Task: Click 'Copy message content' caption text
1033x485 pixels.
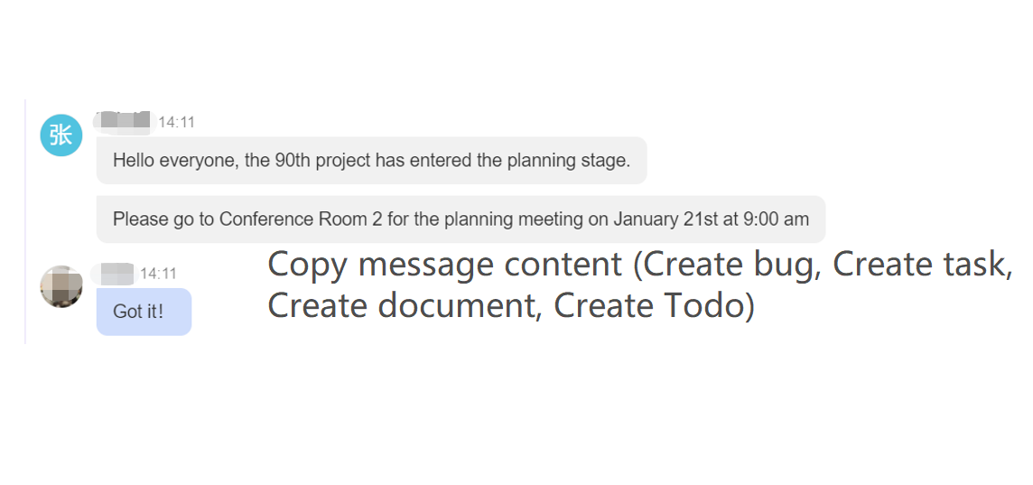Action: 445,266
